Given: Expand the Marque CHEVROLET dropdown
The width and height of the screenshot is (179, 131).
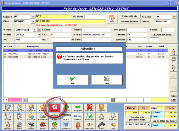Looking at the screenshot, I should pyautogui.click(x=34, y=30).
